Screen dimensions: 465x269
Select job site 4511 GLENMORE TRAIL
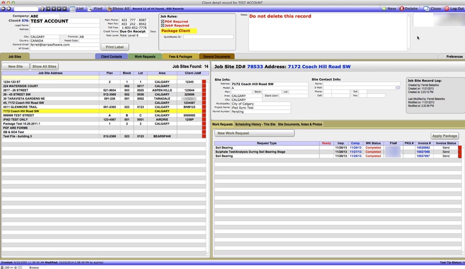point(102,107)
